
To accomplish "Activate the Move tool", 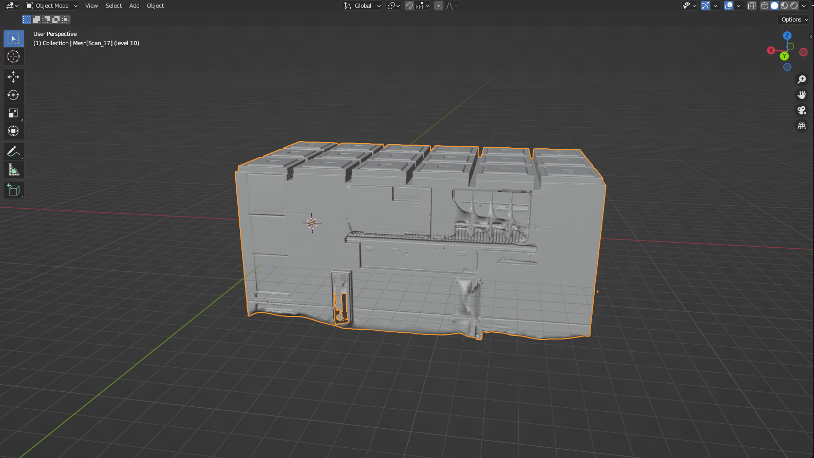I will tap(13, 77).
